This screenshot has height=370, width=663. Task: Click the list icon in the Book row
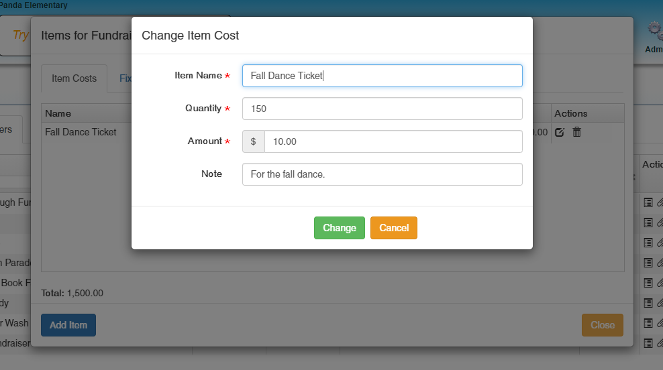pos(648,283)
